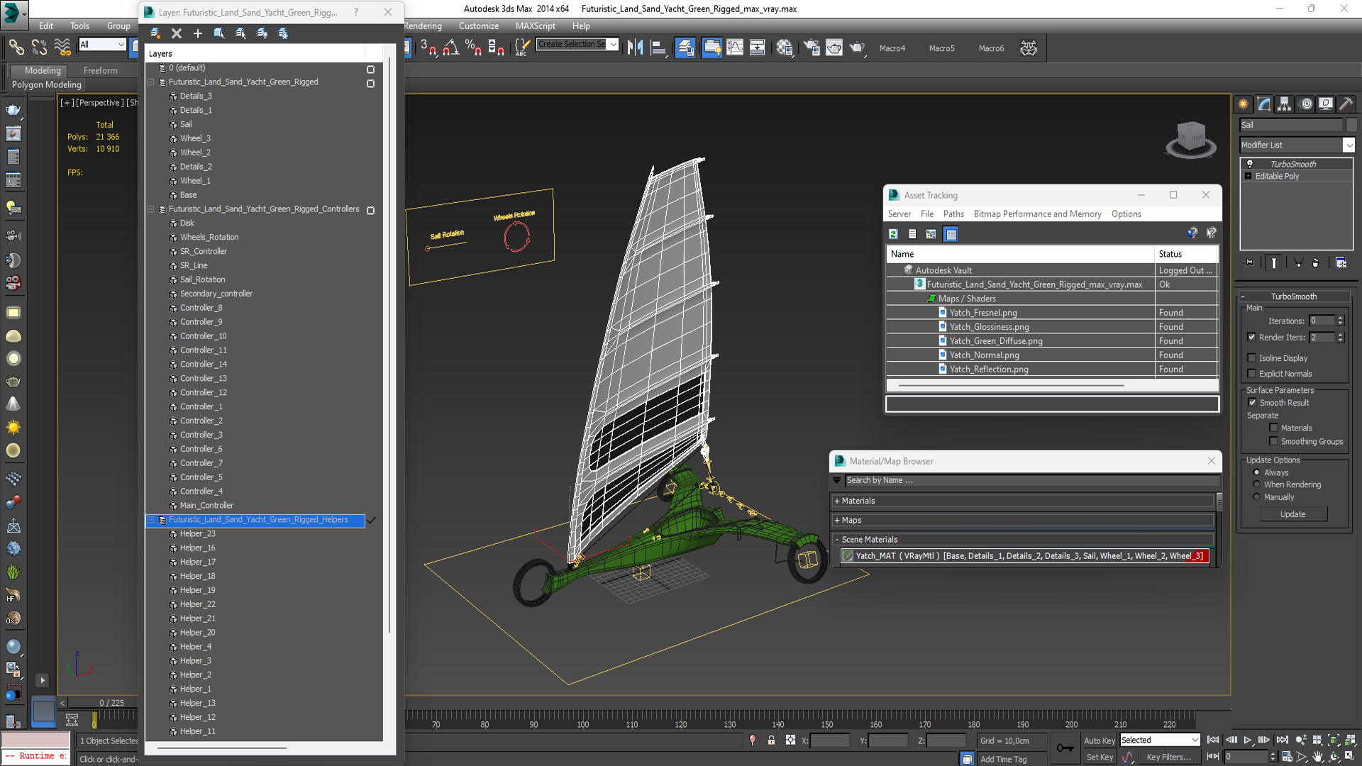The height and width of the screenshot is (766, 1362).
Task: Click the add-to-layer plus icon
Action: [x=198, y=33]
